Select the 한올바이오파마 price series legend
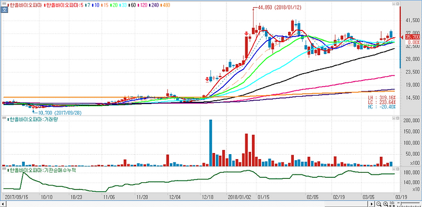 (x=25, y=5)
